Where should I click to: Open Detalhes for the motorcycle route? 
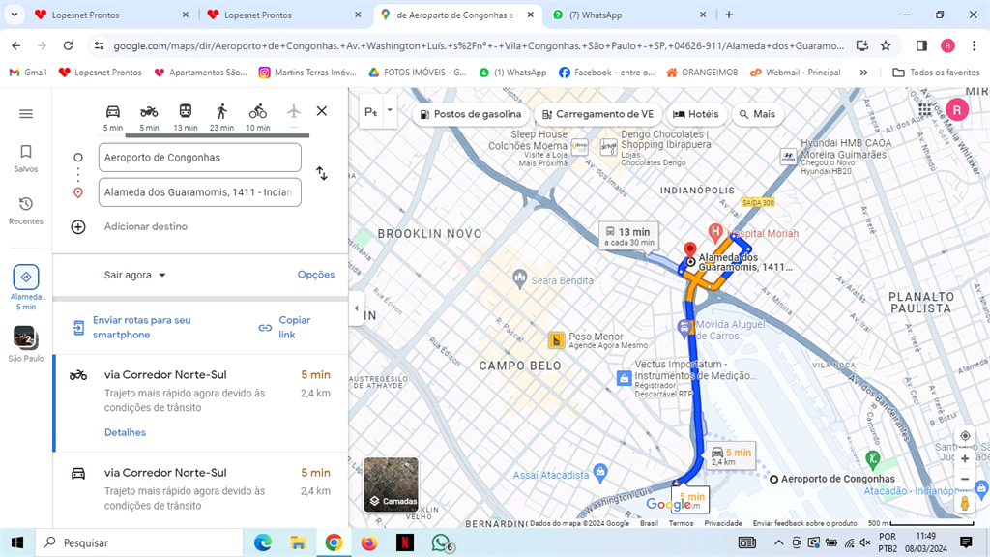click(125, 432)
